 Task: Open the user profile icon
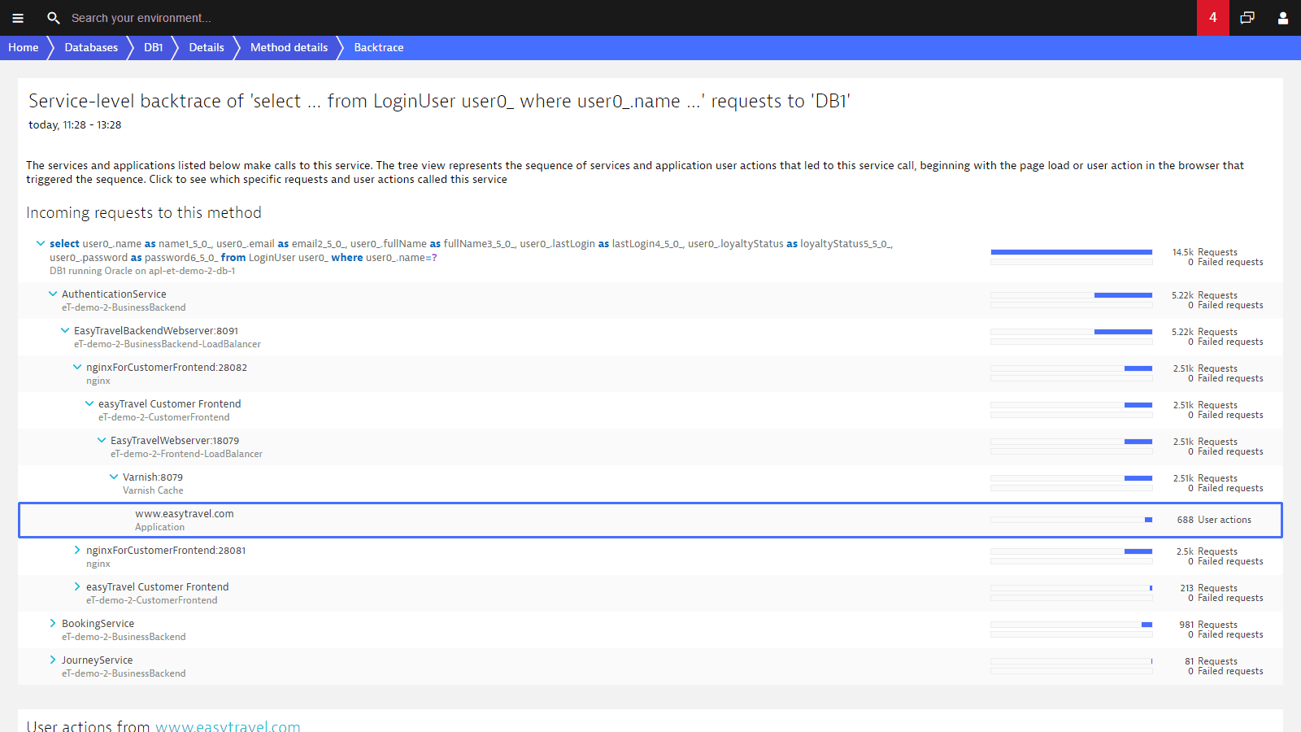point(1283,18)
